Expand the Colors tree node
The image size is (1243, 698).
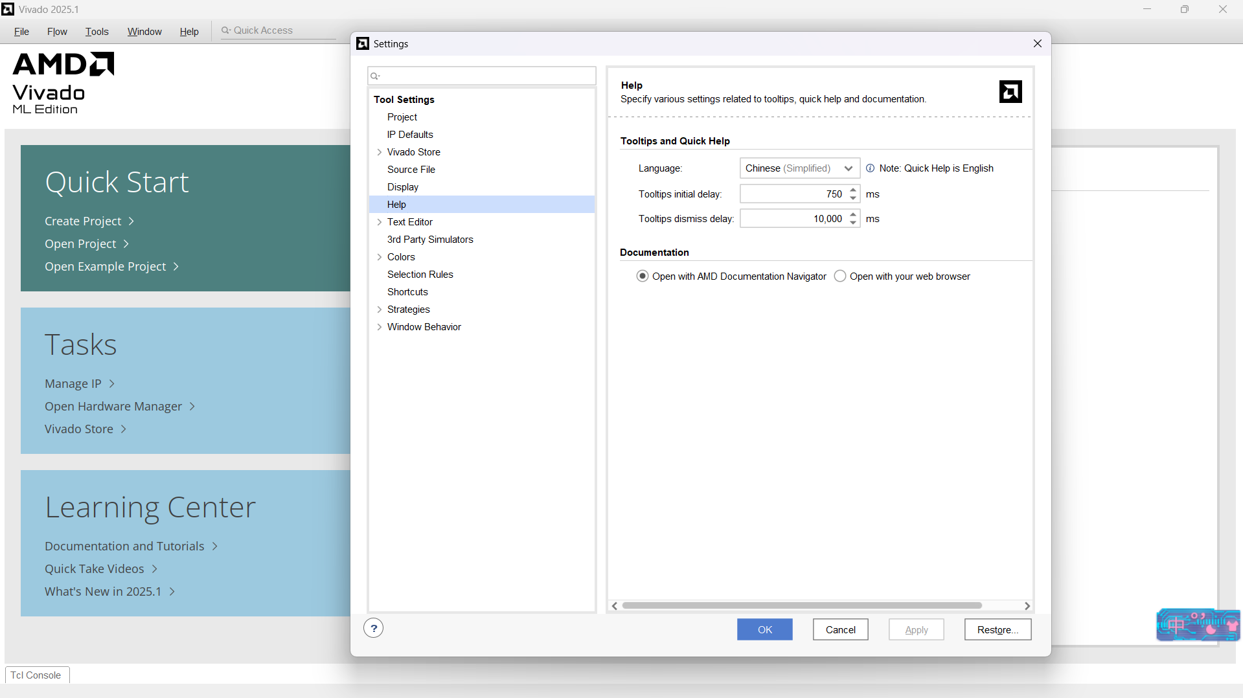(380, 257)
